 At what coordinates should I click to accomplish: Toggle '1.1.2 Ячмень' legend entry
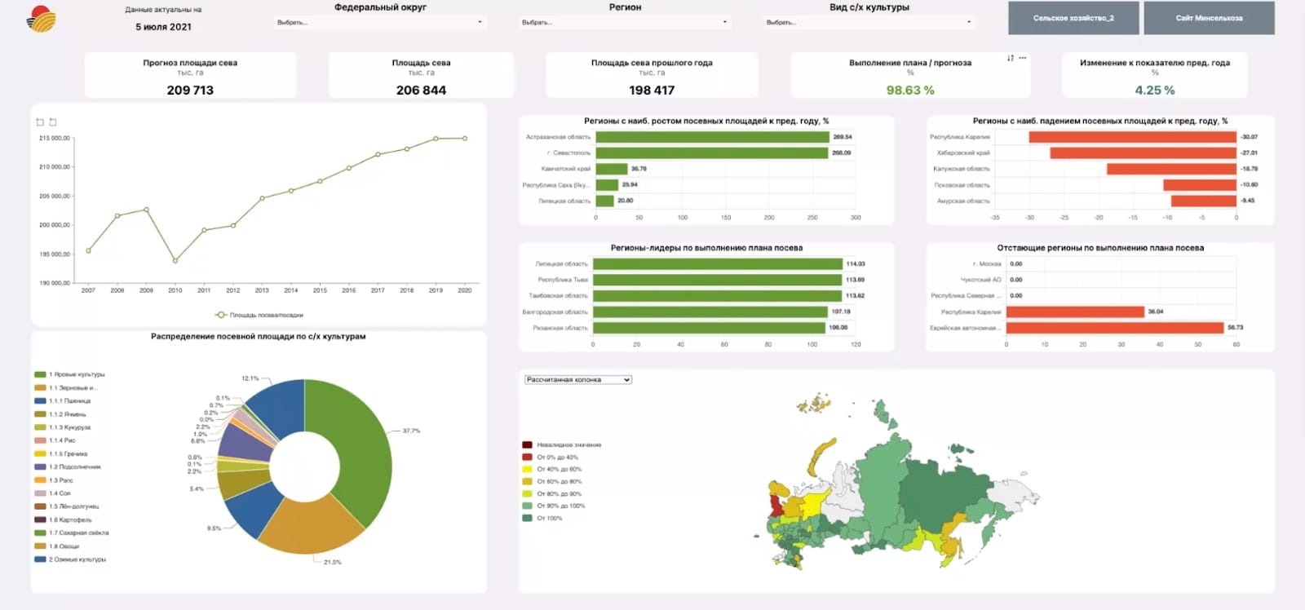[x=60, y=414]
